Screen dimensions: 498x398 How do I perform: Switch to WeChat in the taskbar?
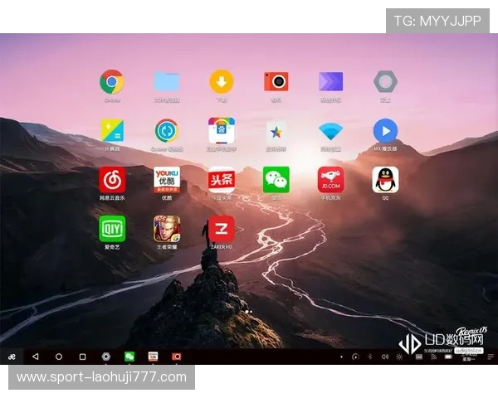pyautogui.click(x=129, y=357)
